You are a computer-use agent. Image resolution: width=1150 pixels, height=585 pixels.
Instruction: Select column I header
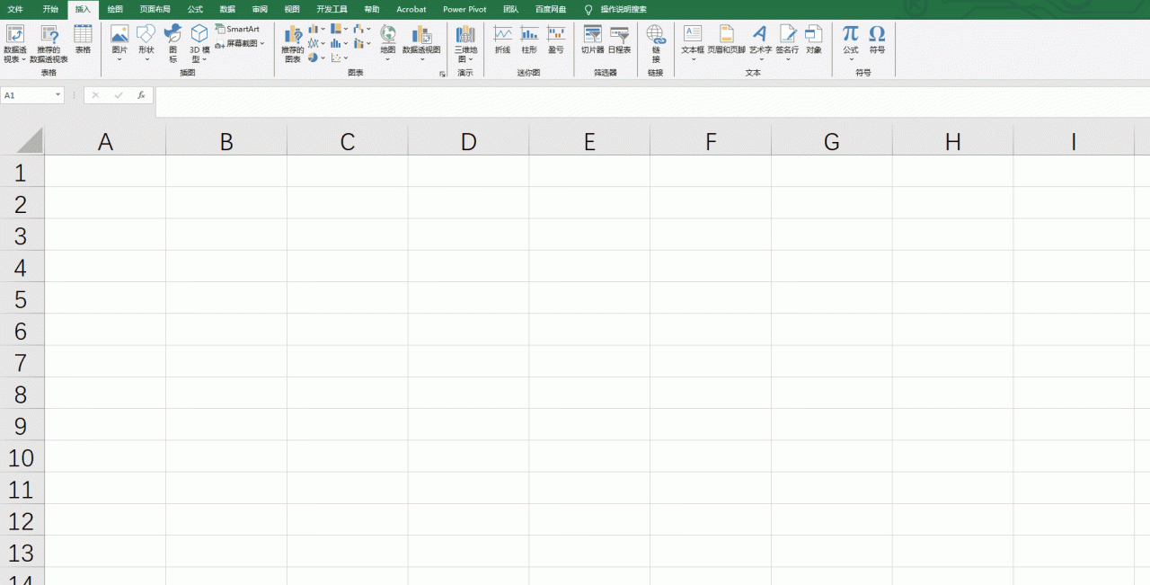[x=1074, y=141]
